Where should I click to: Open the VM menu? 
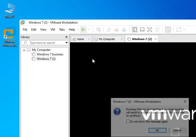coord(52,30)
